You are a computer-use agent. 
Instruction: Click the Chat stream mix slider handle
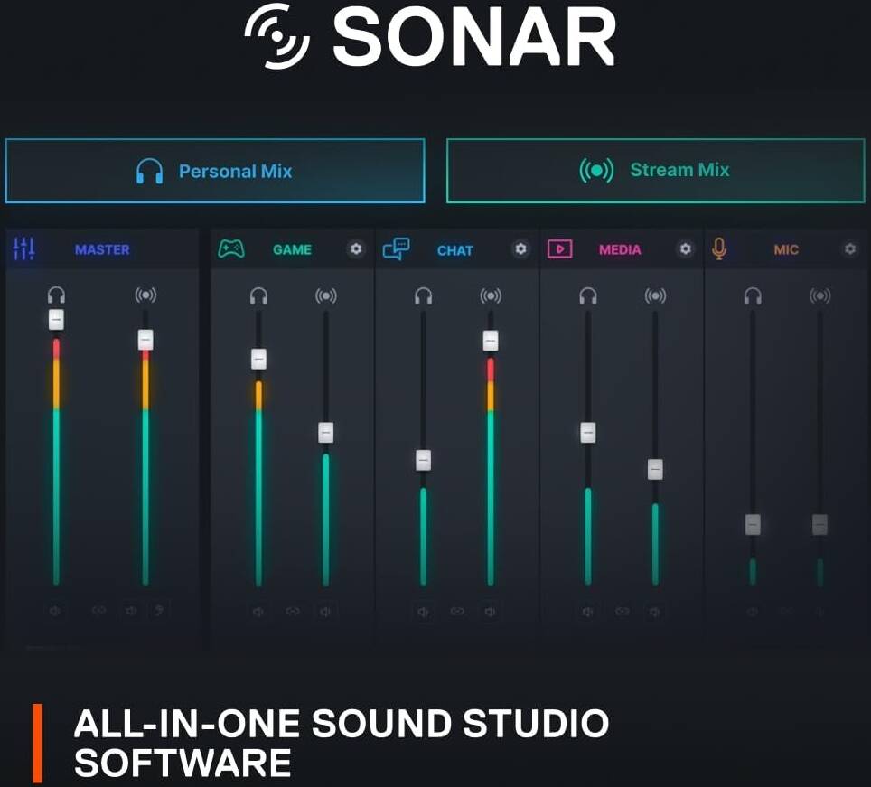(491, 340)
